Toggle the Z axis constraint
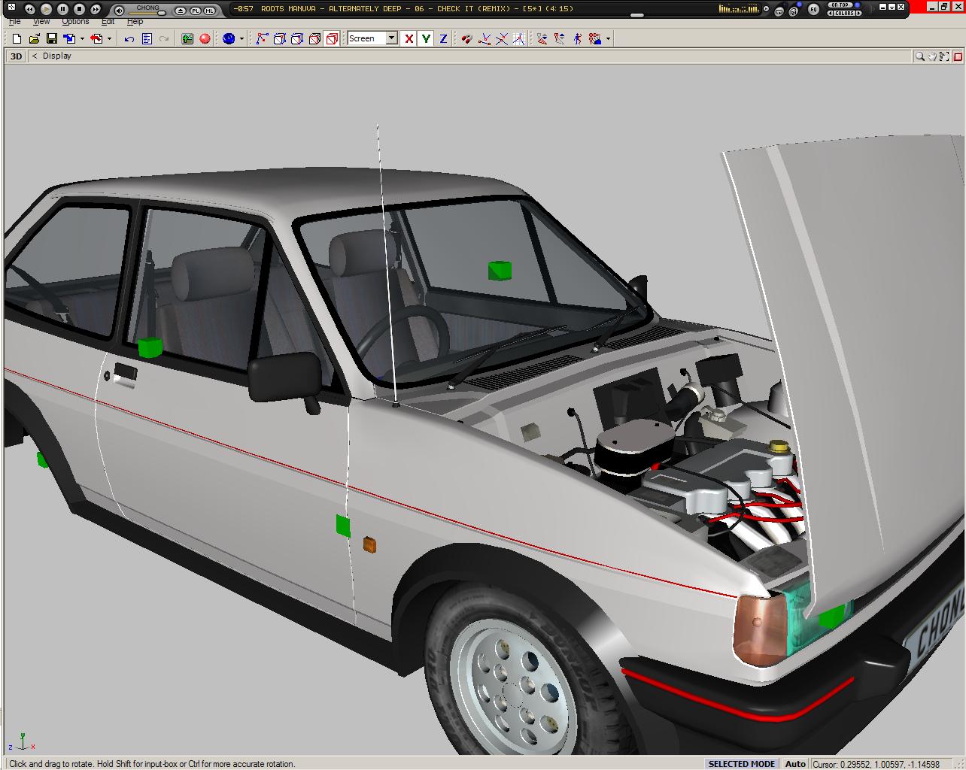 tap(443, 38)
